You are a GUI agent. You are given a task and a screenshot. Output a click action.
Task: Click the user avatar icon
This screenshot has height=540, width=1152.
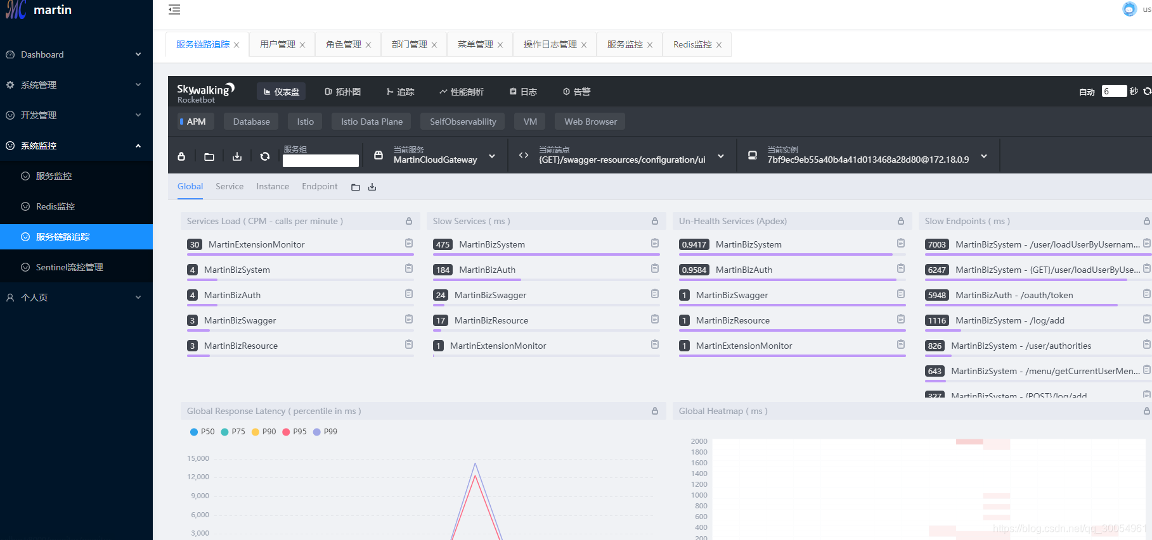pyautogui.click(x=1129, y=9)
